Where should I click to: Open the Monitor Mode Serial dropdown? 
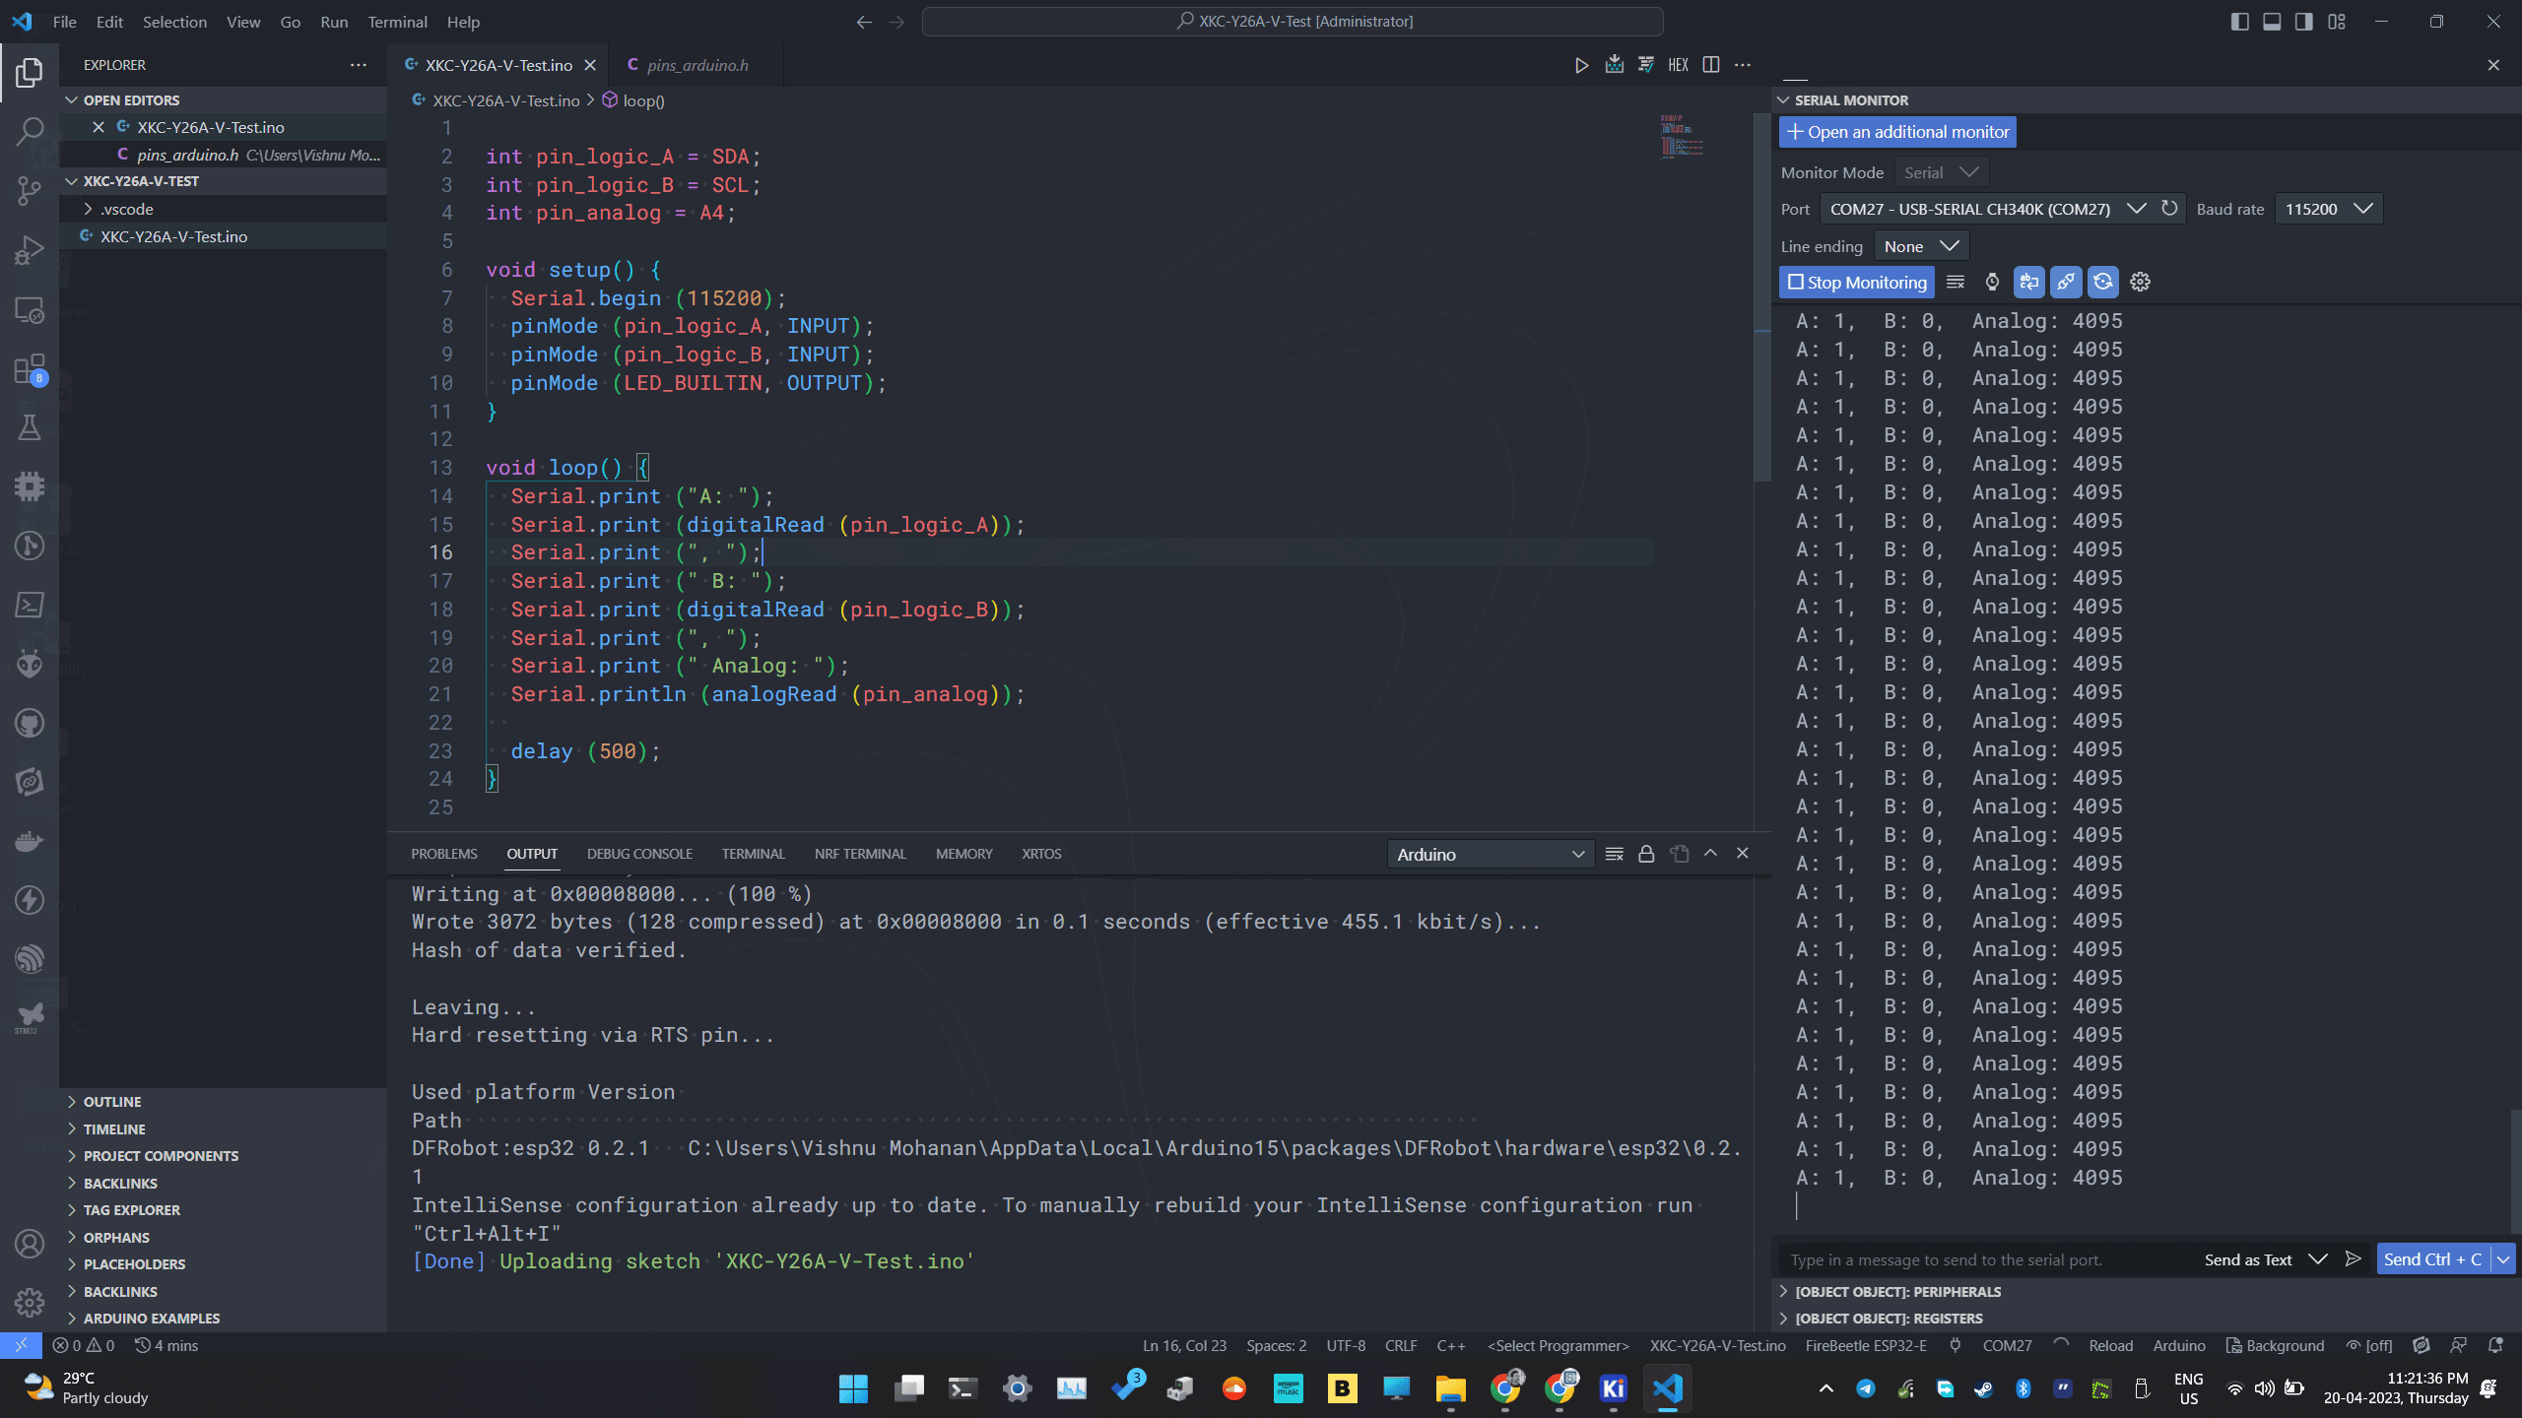pos(1941,172)
